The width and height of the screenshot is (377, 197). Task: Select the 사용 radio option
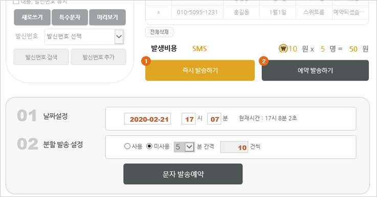coord(127,146)
